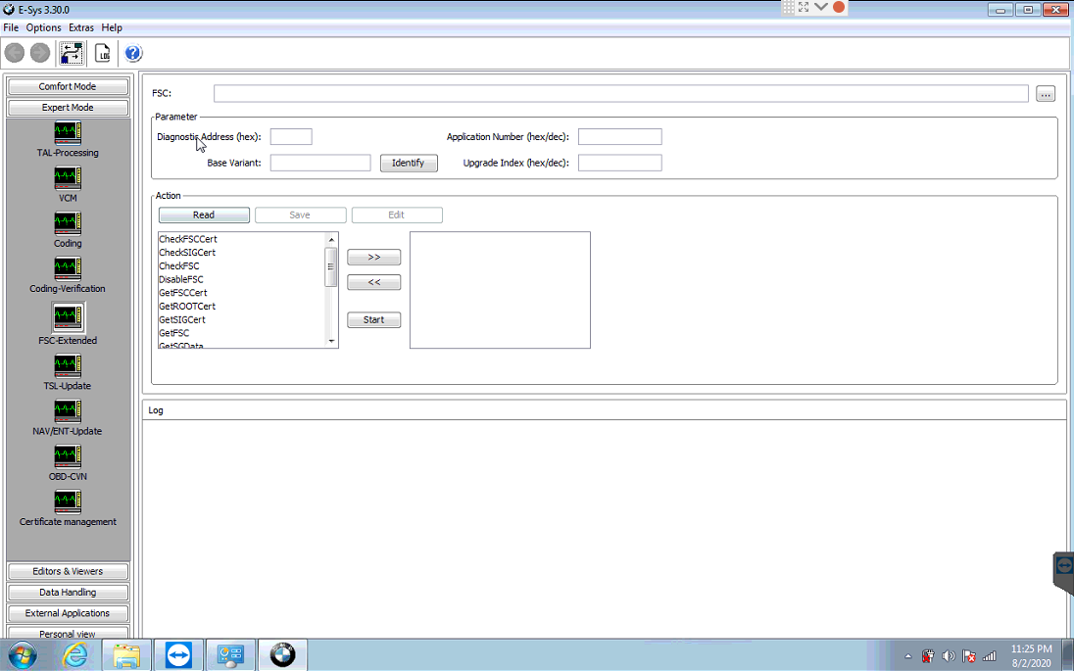Open Windows Explorer folder from taskbar
The image size is (1074, 671).
click(126, 655)
